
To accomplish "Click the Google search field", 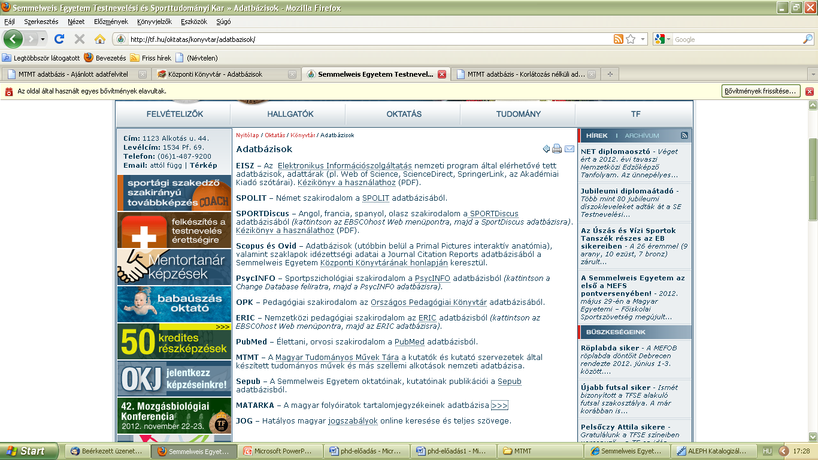I will point(737,40).
